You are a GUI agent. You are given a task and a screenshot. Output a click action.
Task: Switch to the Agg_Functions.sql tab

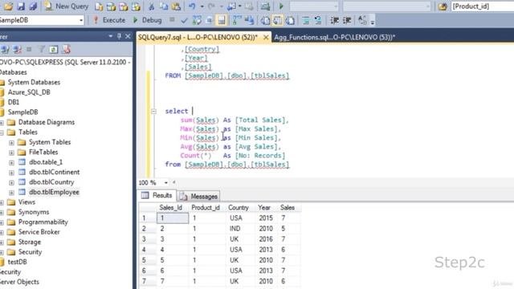pos(334,38)
